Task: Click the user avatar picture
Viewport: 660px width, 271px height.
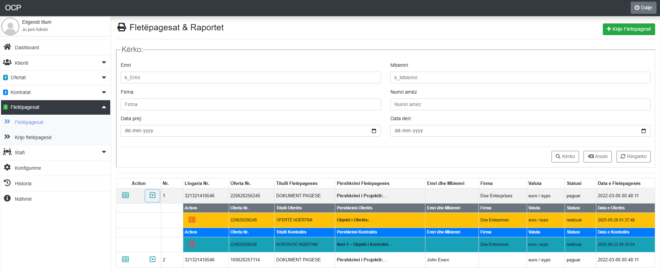Action: [x=10, y=27]
